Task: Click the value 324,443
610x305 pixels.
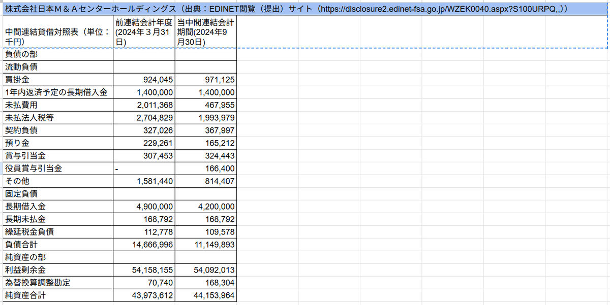Action: (x=206, y=156)
